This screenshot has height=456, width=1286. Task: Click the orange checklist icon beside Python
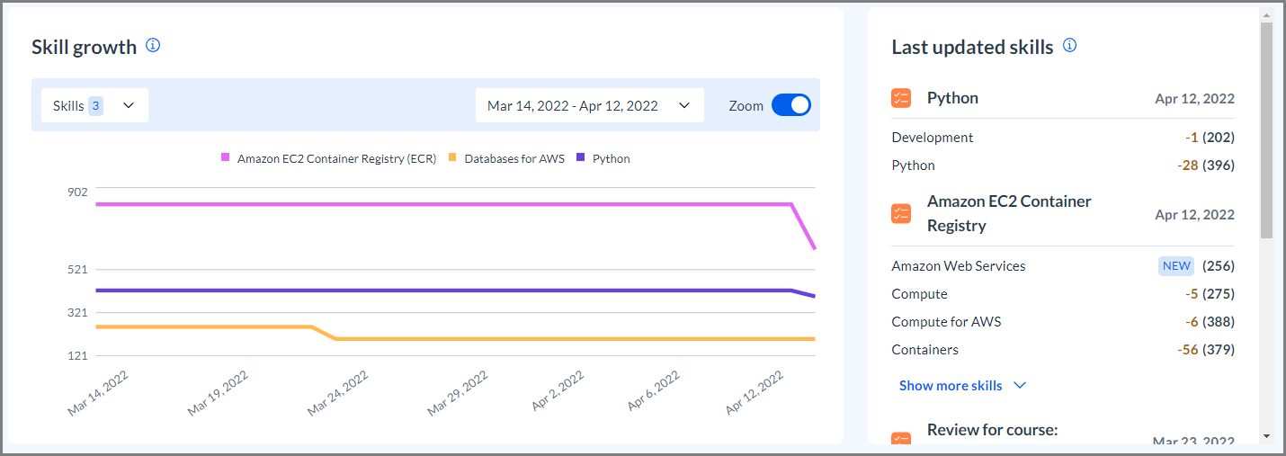coord(901,98)
